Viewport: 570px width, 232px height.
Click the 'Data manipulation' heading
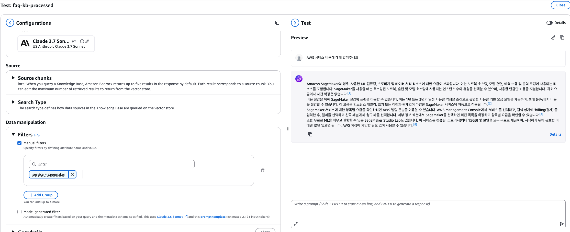26,122
